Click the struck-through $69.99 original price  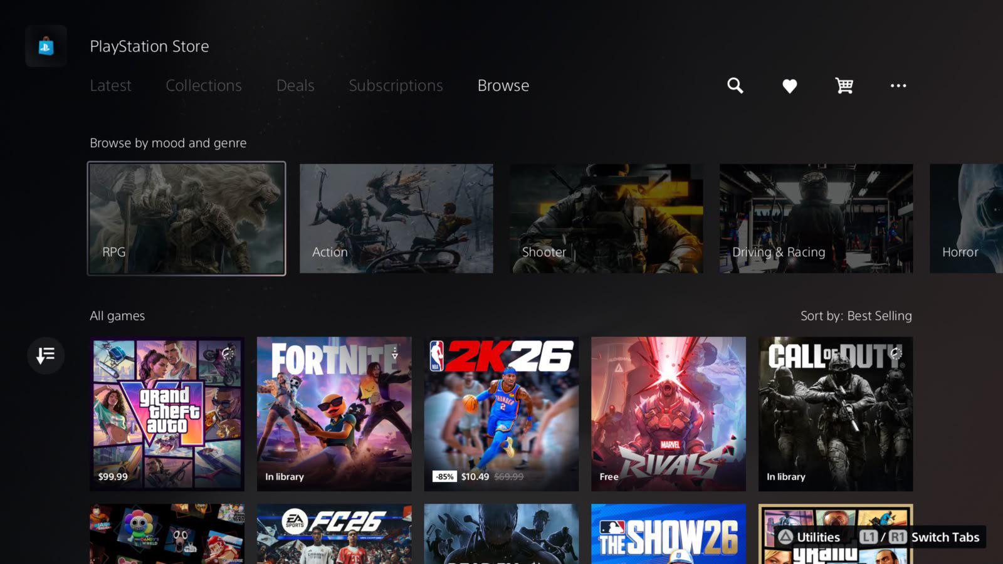pyautogui.click(x=509, y=477)
